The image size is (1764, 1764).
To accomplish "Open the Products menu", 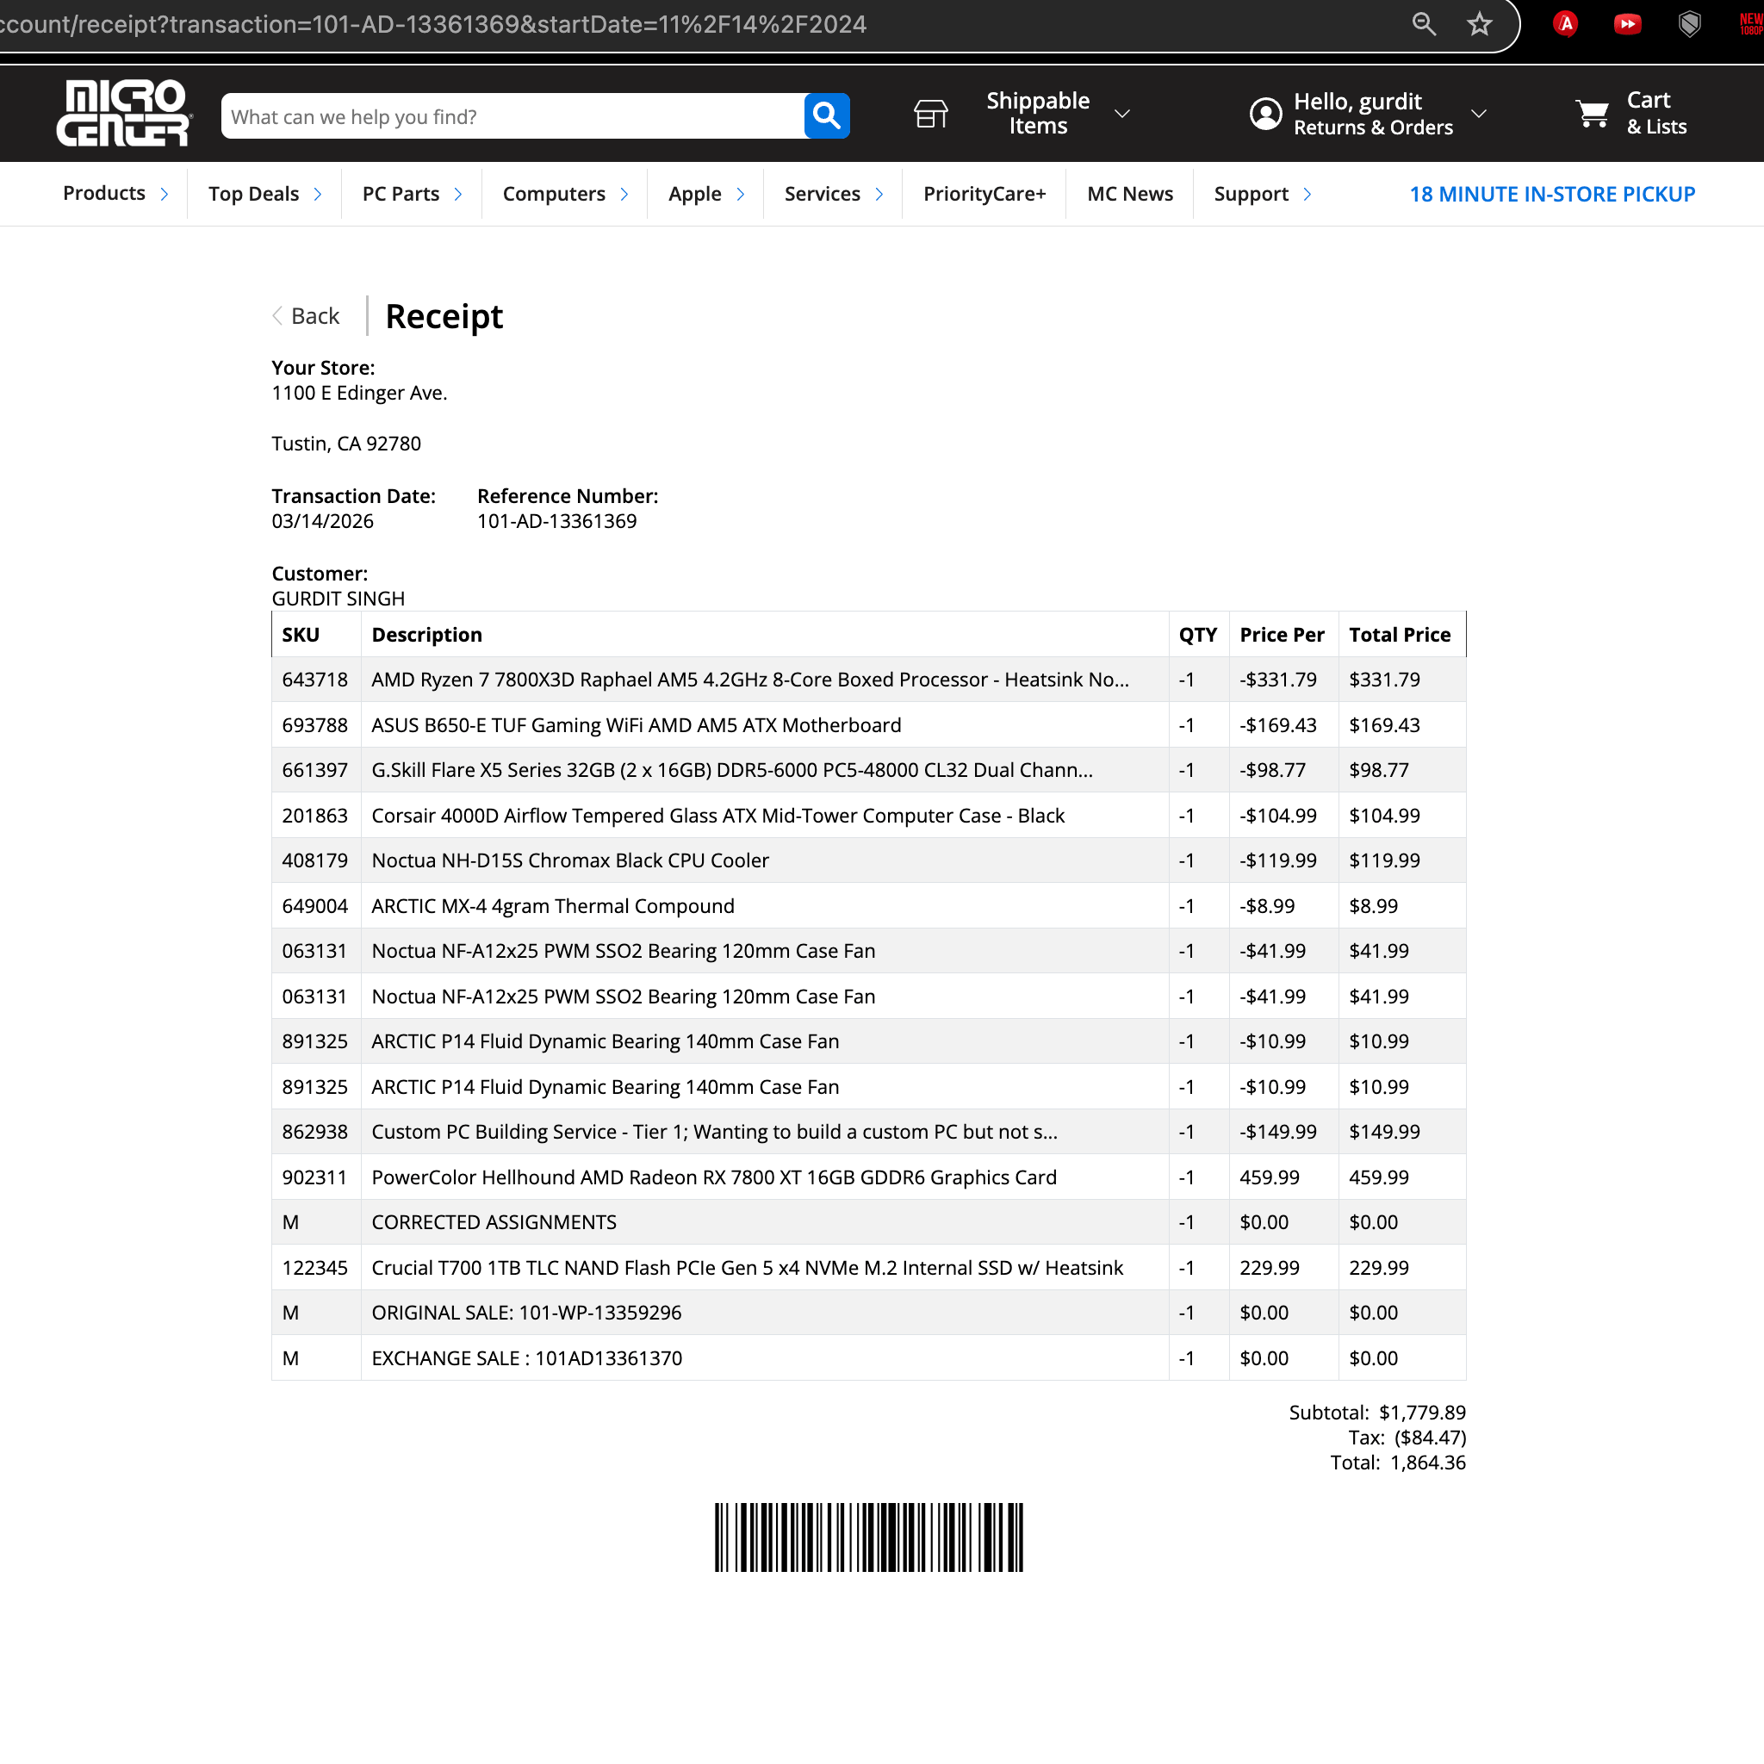I will [x=104, y=194].
